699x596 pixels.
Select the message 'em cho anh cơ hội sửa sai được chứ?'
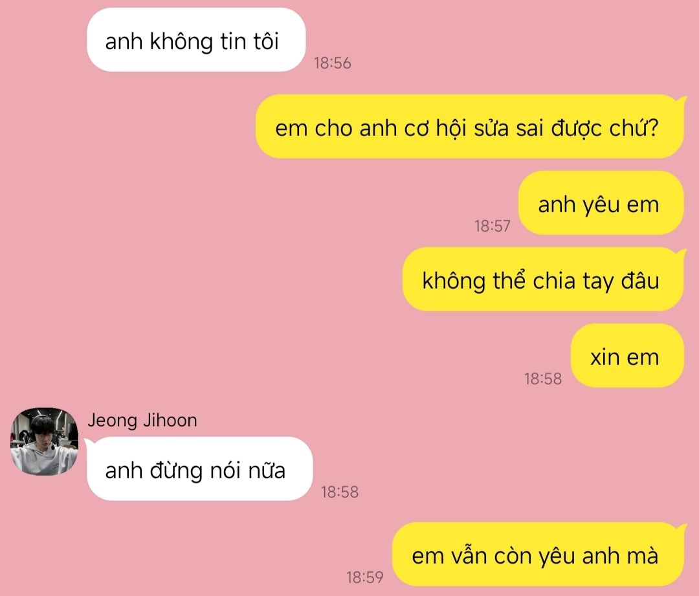pyautogui.click(x=469, y=126)
